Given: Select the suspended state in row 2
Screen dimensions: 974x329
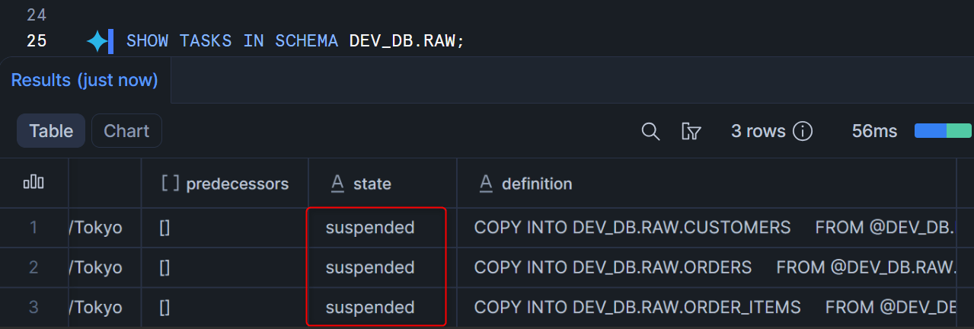Looking at the screenshot, I should [x=370, y=267].
